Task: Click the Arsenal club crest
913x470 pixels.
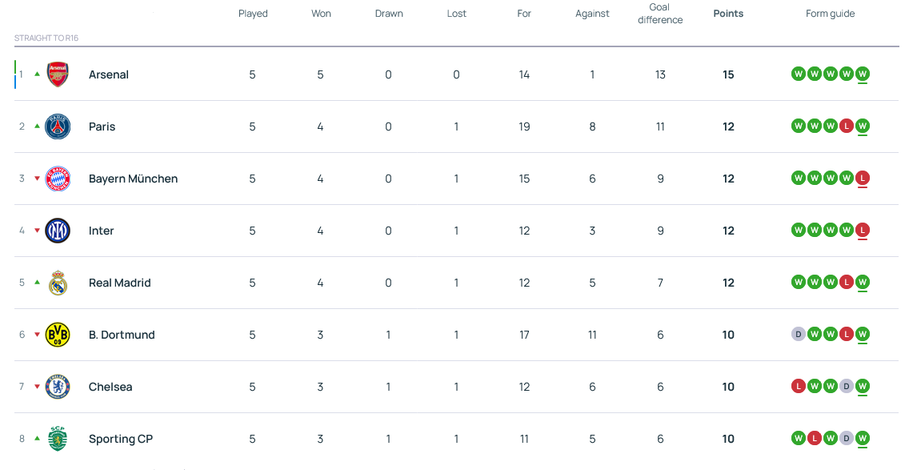Action: (x=58, y=74)
